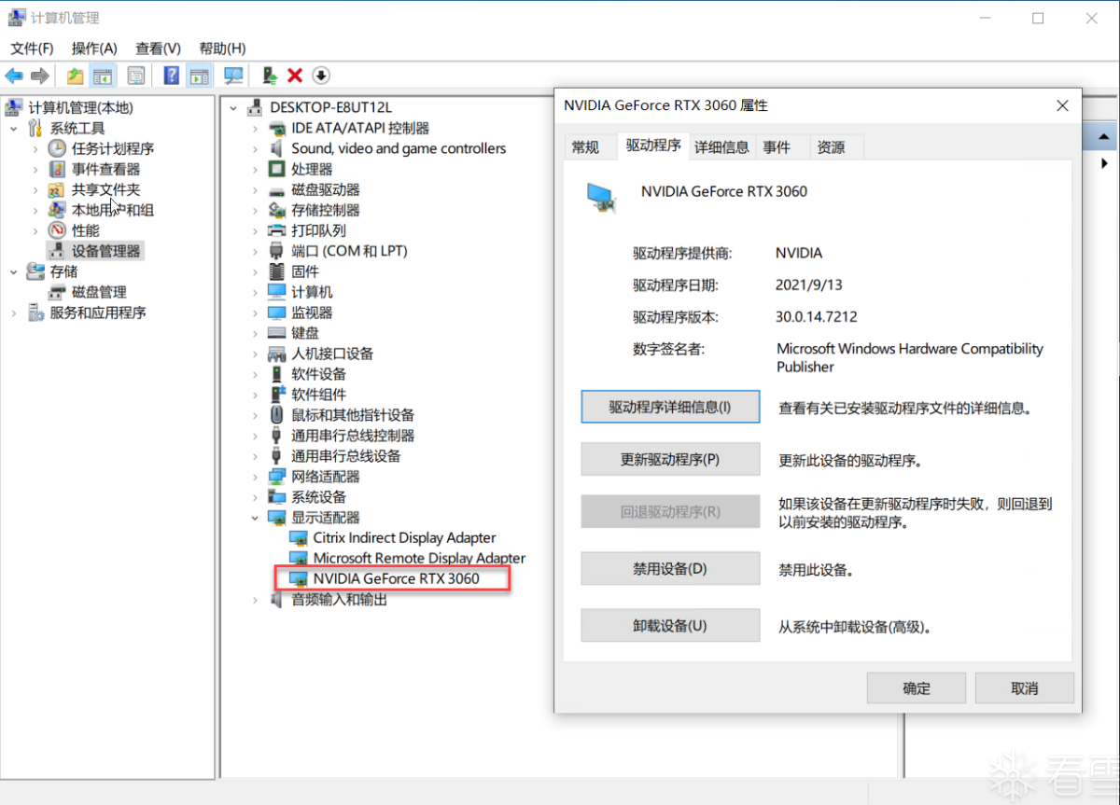The width and height of the screenshot is (1120, 805).
Task: Open the 操作(A) menu
Action: click(94, 49)
